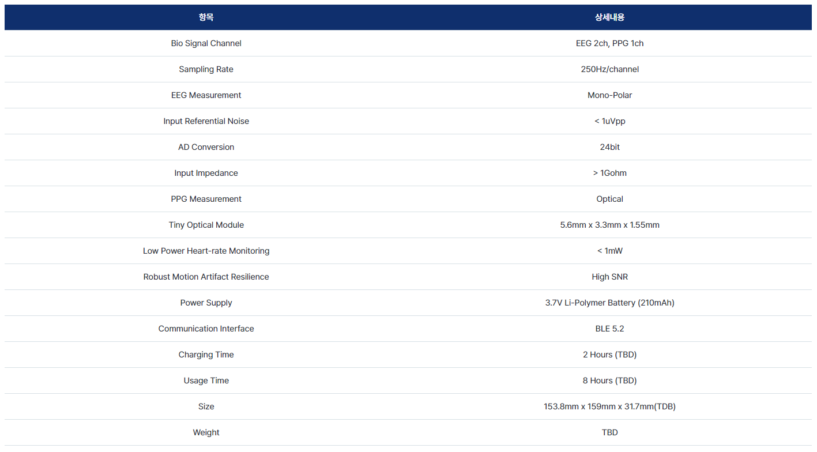Select '5.6mm x 3.3mm x 1.55mm' value
Image resolution: width=817 pixels, height=452 pixels.
[609, 225]
